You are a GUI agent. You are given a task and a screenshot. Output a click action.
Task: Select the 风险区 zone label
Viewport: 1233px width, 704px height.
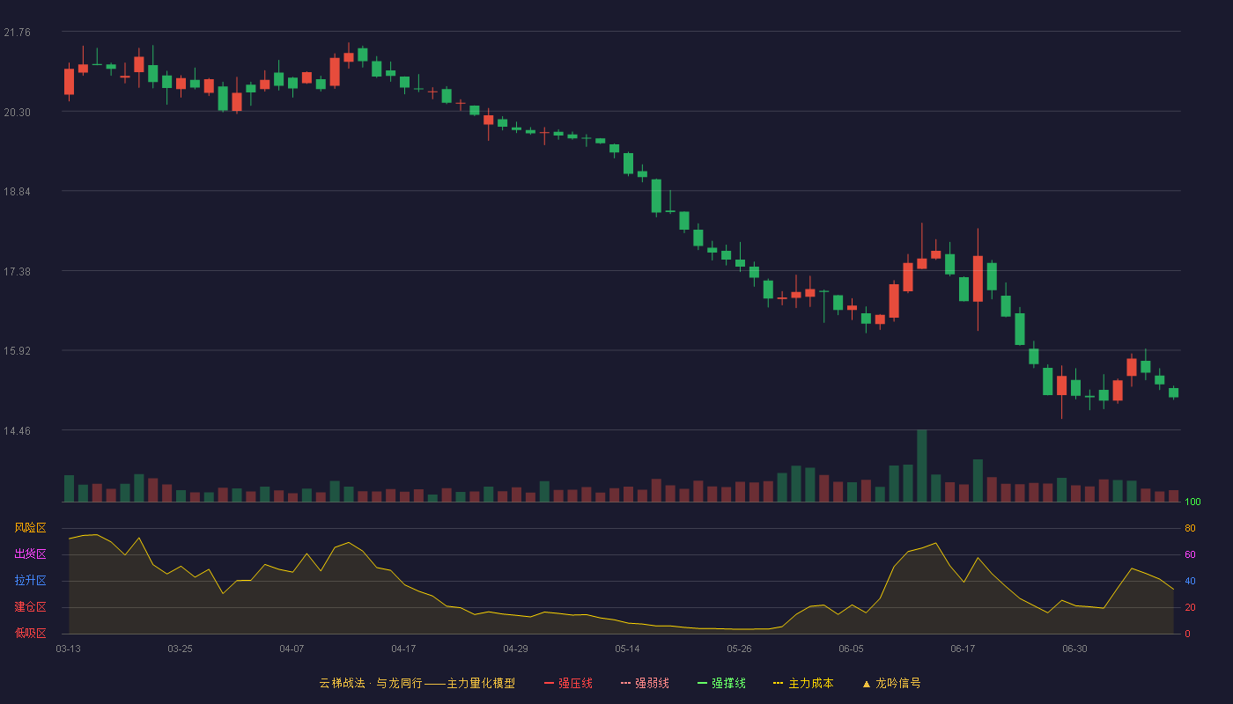(30, 528)
